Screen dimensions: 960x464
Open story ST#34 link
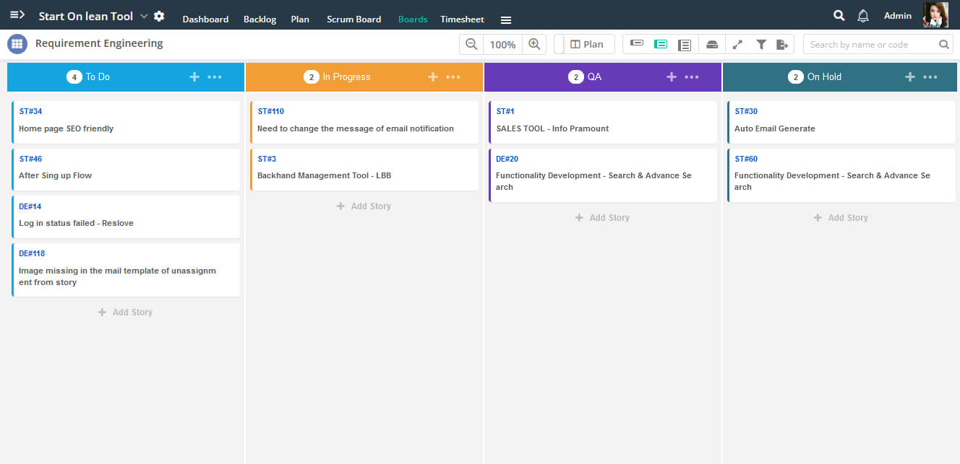click(x=30, y=111)
